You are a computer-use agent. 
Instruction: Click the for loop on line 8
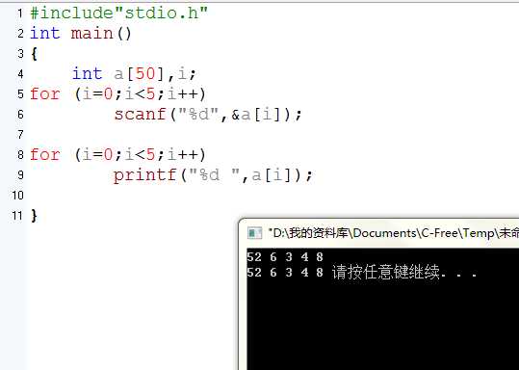pos(117,155)
